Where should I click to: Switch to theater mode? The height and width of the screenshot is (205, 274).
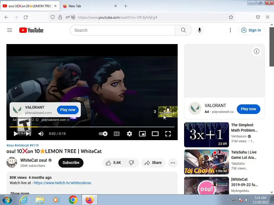[155, 134]
